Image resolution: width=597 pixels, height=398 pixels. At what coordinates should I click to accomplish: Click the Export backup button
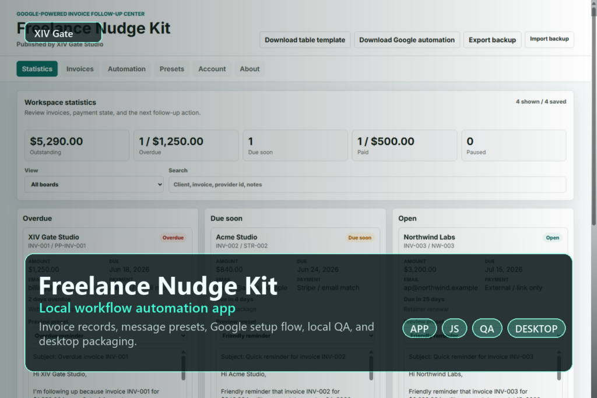pos(492,40)
